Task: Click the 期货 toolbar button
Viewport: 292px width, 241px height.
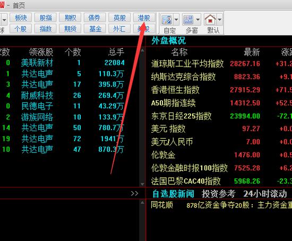Action: pyautogui.click(x=70, y=29)
